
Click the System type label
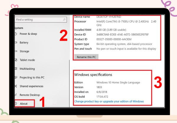click(x=82, y=44)
